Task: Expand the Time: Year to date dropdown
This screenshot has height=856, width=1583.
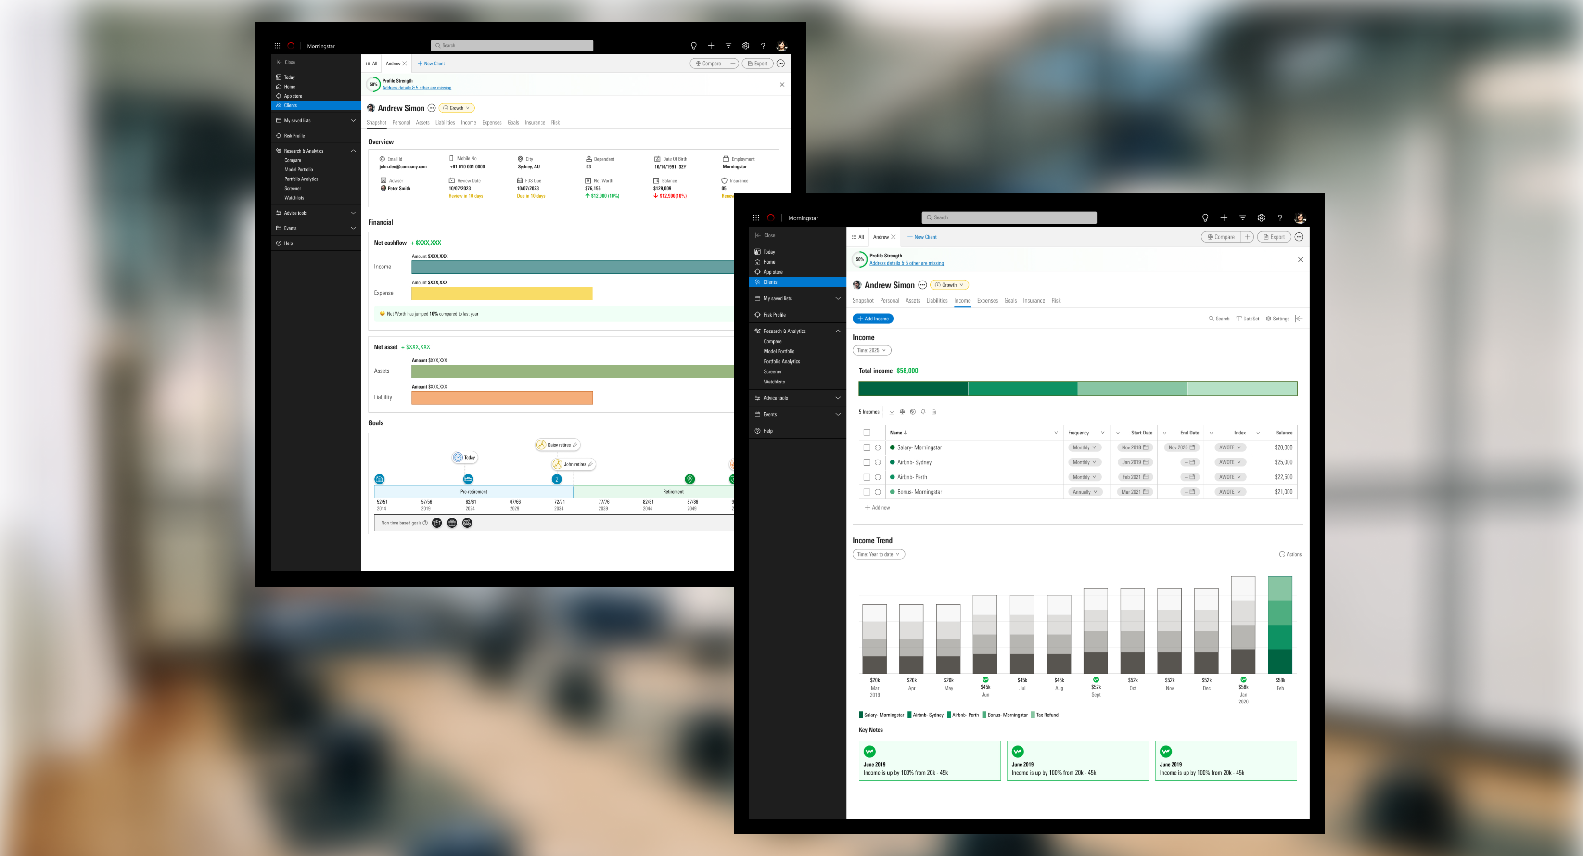Action: (x=878, y=554)
